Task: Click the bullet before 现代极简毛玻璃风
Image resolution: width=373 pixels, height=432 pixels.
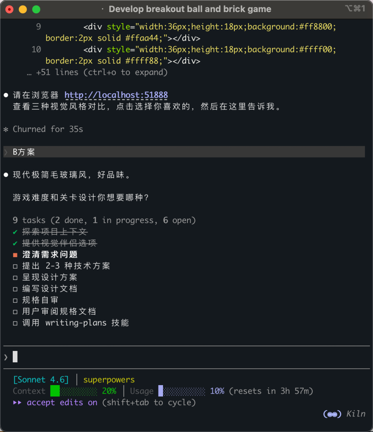Action: click(x=6, y=175)
